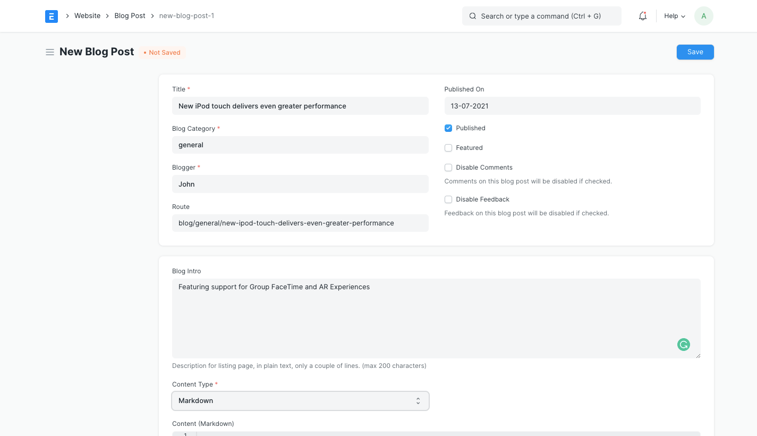757x436 pixels.
Task: Open the user avatar menu
Action: [x=703, y=16]
